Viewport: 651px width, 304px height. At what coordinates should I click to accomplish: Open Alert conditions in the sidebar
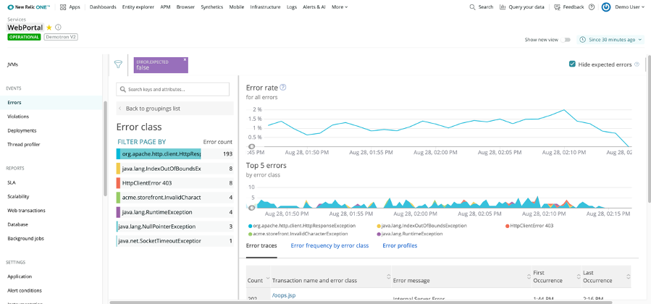point(25,290)
